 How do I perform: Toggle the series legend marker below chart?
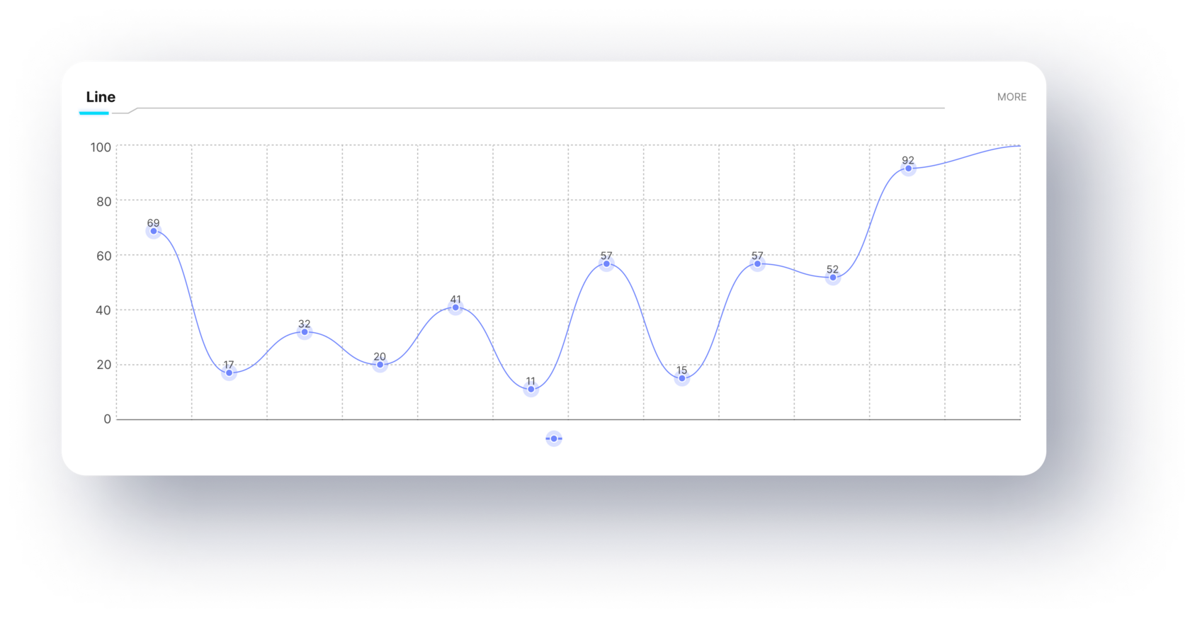pyautogui.click(x=554, y=439)
